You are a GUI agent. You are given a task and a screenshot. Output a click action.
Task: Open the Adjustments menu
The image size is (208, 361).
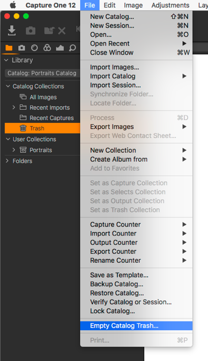[x=170, y=5]
